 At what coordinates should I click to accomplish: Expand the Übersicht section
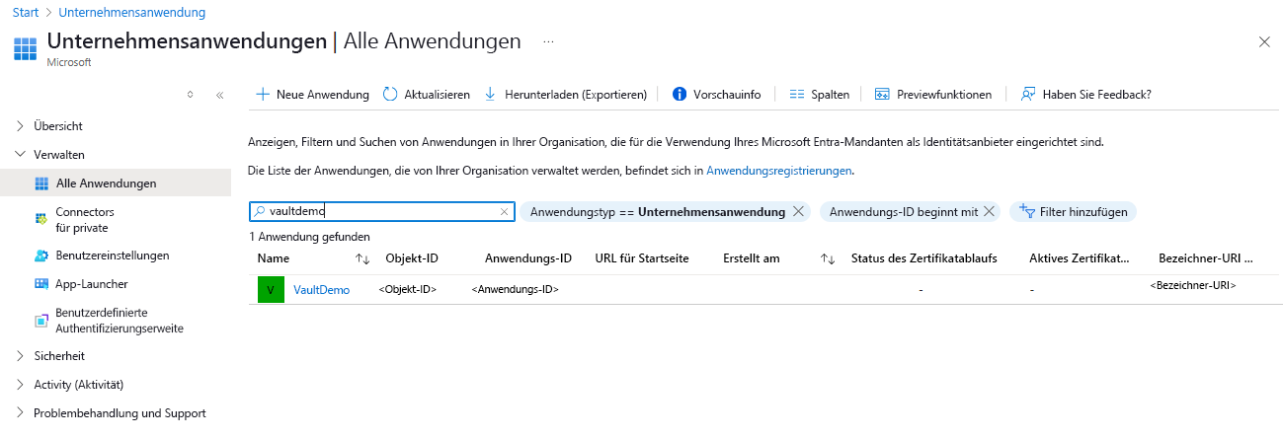pos(21,126)
